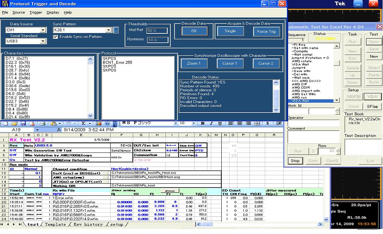Click the AutoSum sigma icon
This screenshot has height=234, width=383.
(x=83, y=124)
